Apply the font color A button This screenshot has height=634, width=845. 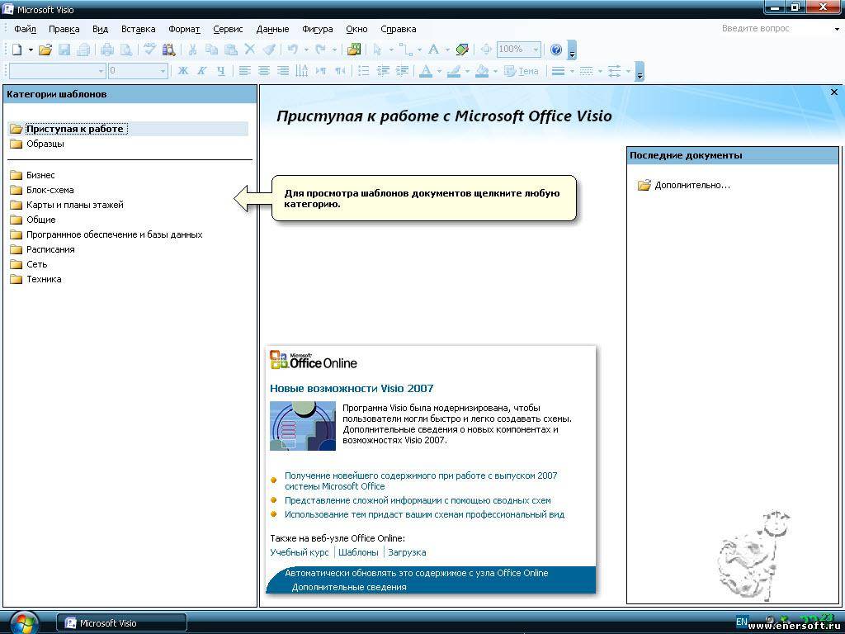point(426,71)
